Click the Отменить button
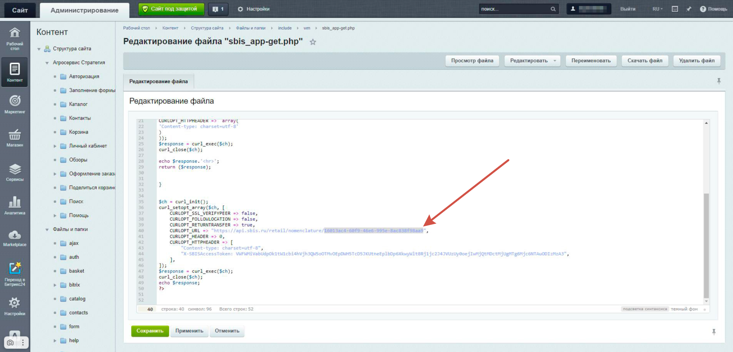 tap(227, 331)
